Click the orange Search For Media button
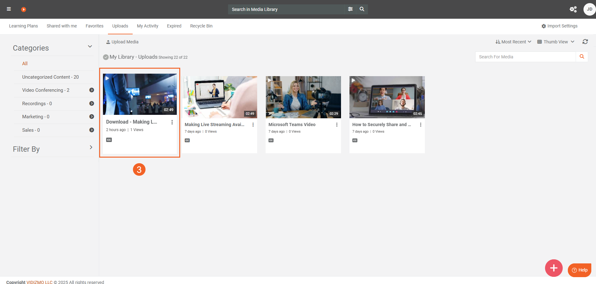Screen dimensions: 596x284 (x=582, y=57)
